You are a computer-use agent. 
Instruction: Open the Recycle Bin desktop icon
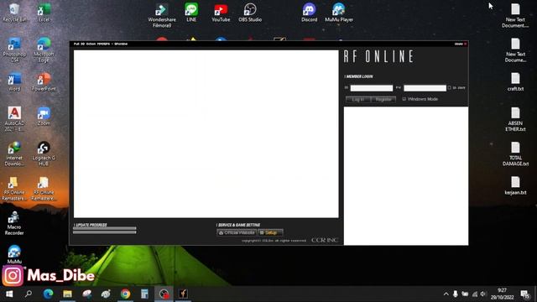(x=14, y=13)
